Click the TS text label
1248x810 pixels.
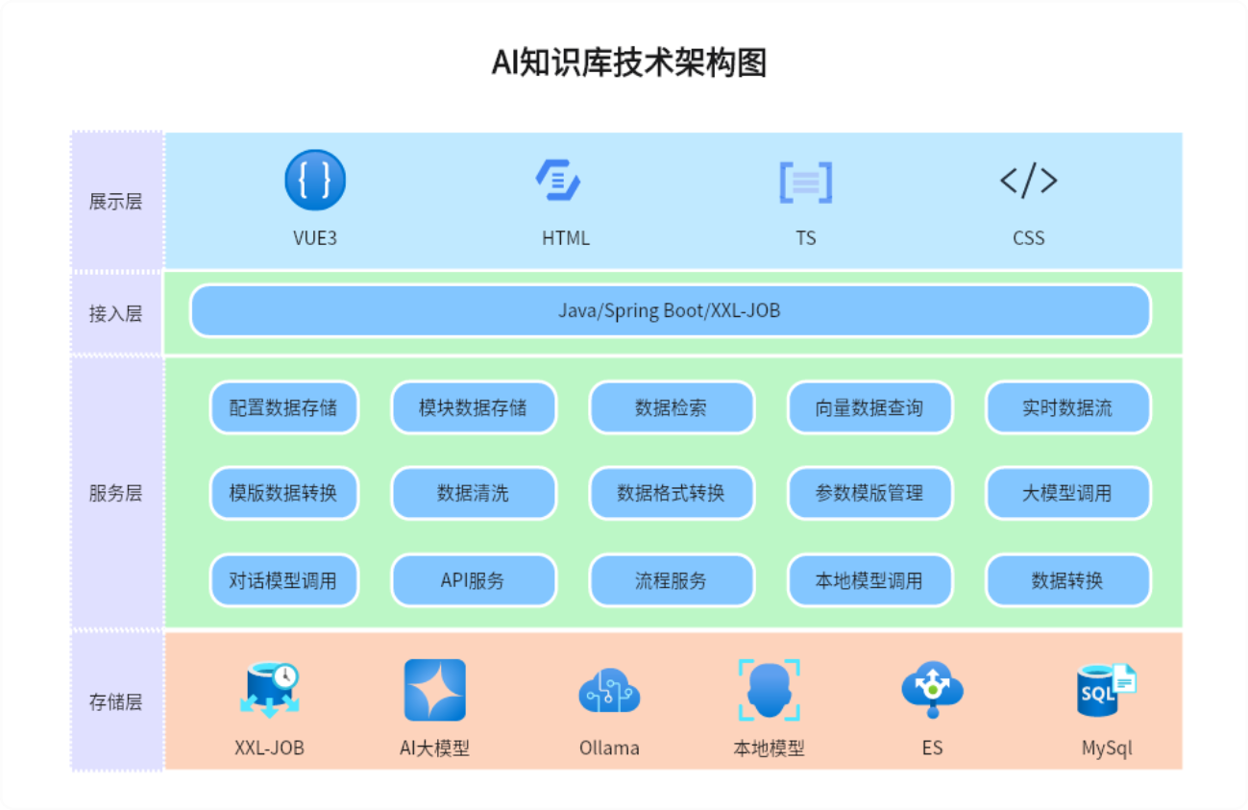pyautogui.click(x=806, y=238)
